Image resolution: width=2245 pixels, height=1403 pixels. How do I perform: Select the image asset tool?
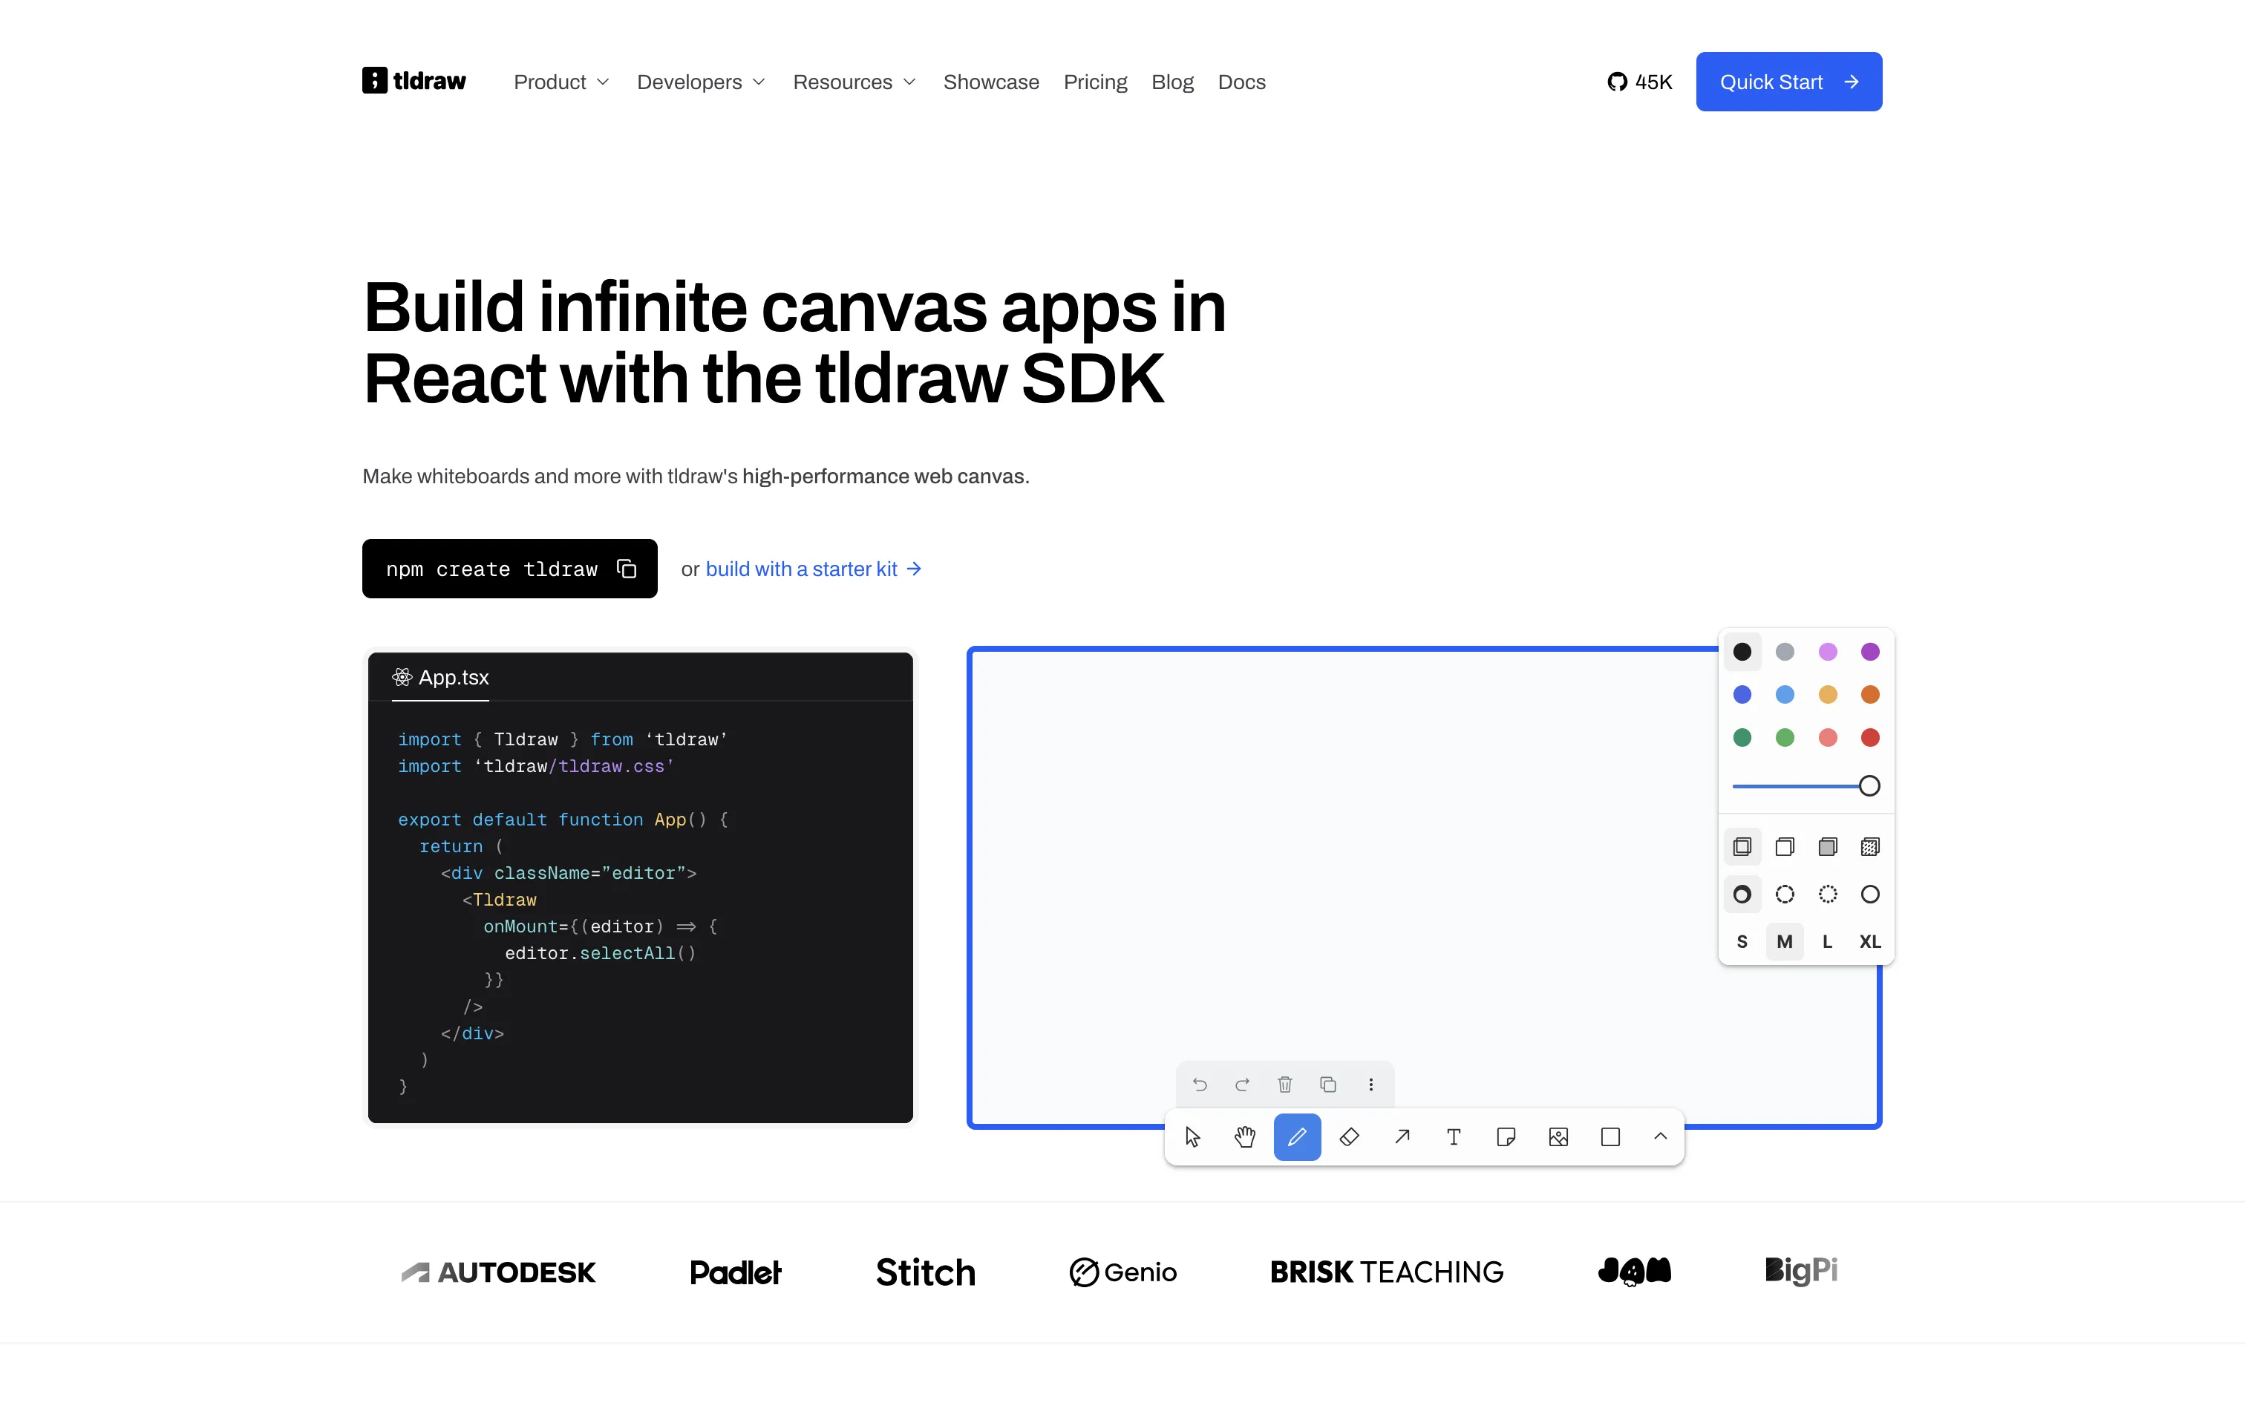coord(1558,1137)
